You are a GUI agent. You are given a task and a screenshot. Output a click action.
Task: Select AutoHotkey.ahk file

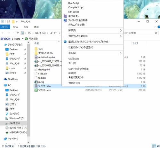45,57
